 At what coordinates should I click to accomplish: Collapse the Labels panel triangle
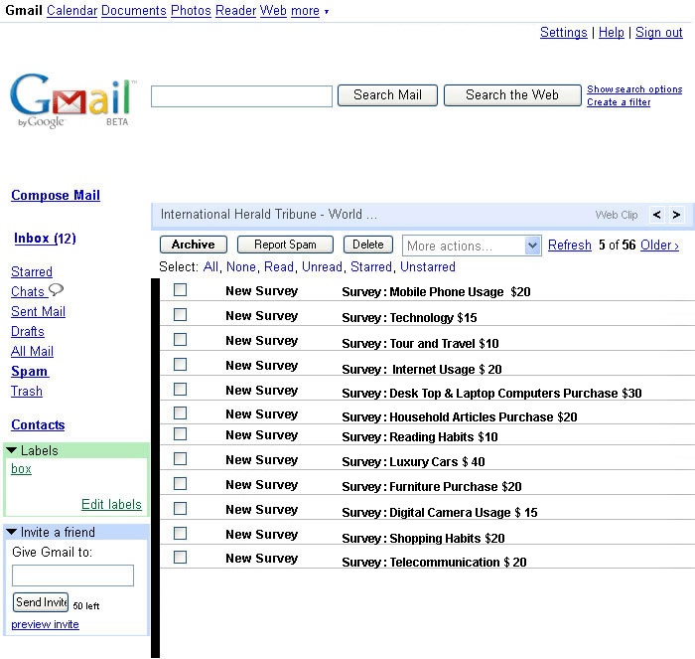(x=12, y=450)
